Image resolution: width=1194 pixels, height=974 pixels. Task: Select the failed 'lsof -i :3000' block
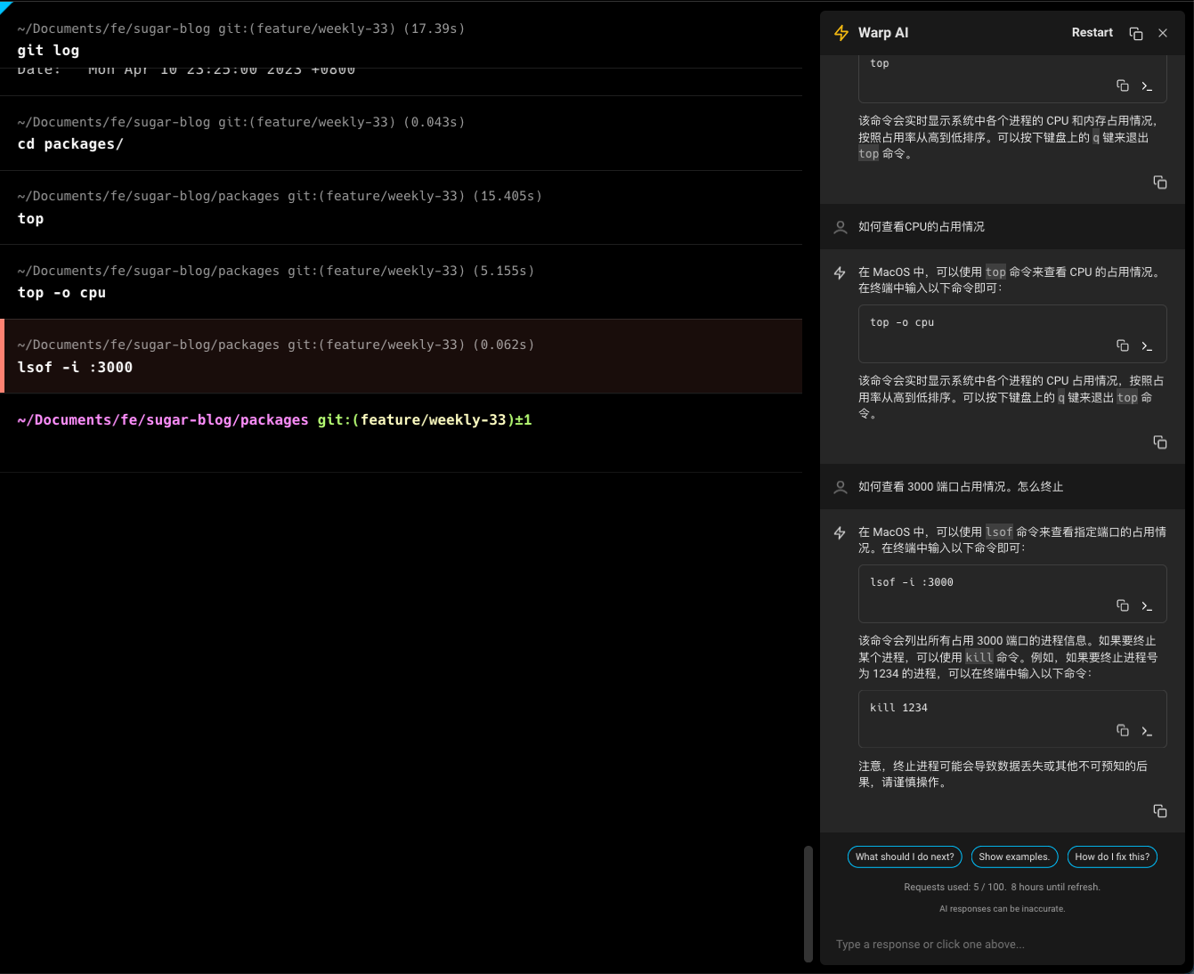(401, 356)
